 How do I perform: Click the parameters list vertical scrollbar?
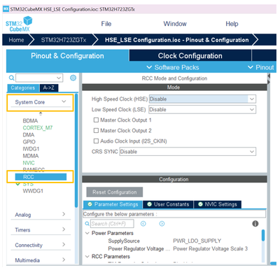tap(263, 246)
